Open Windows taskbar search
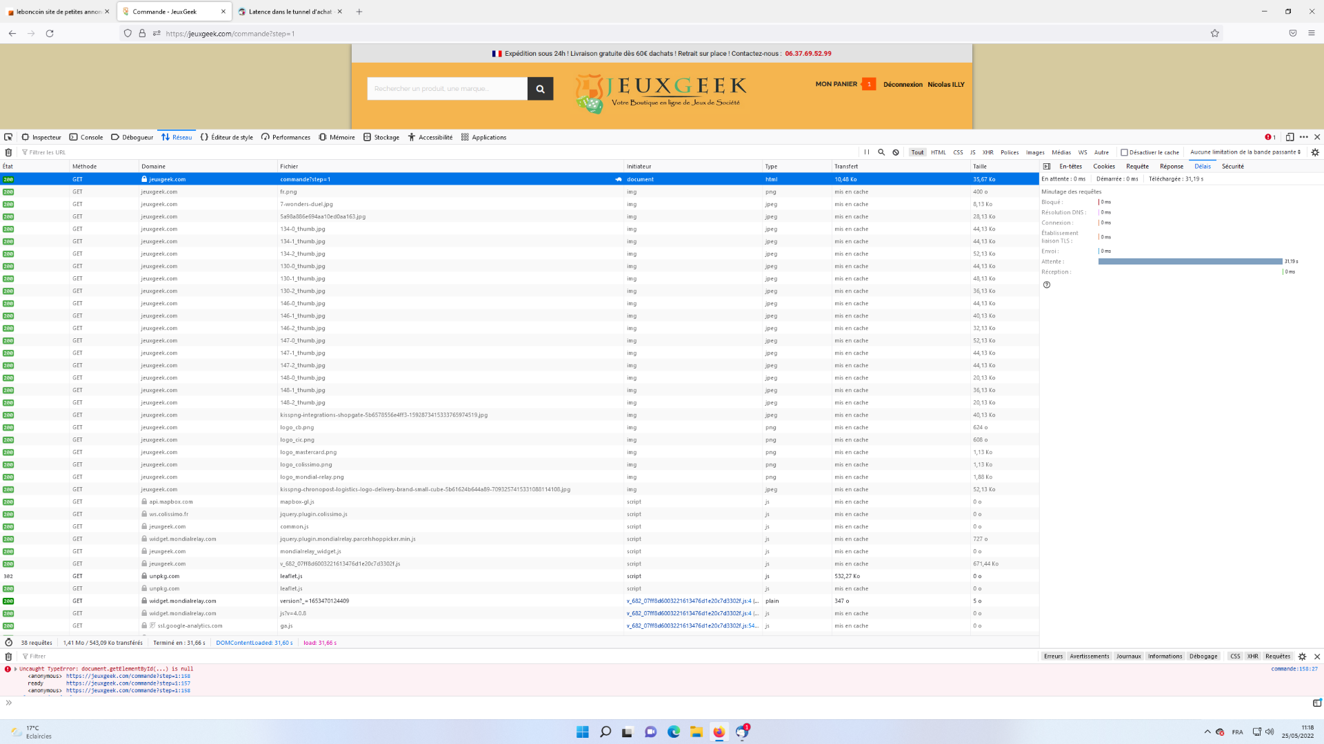 (x=605, y=732)
